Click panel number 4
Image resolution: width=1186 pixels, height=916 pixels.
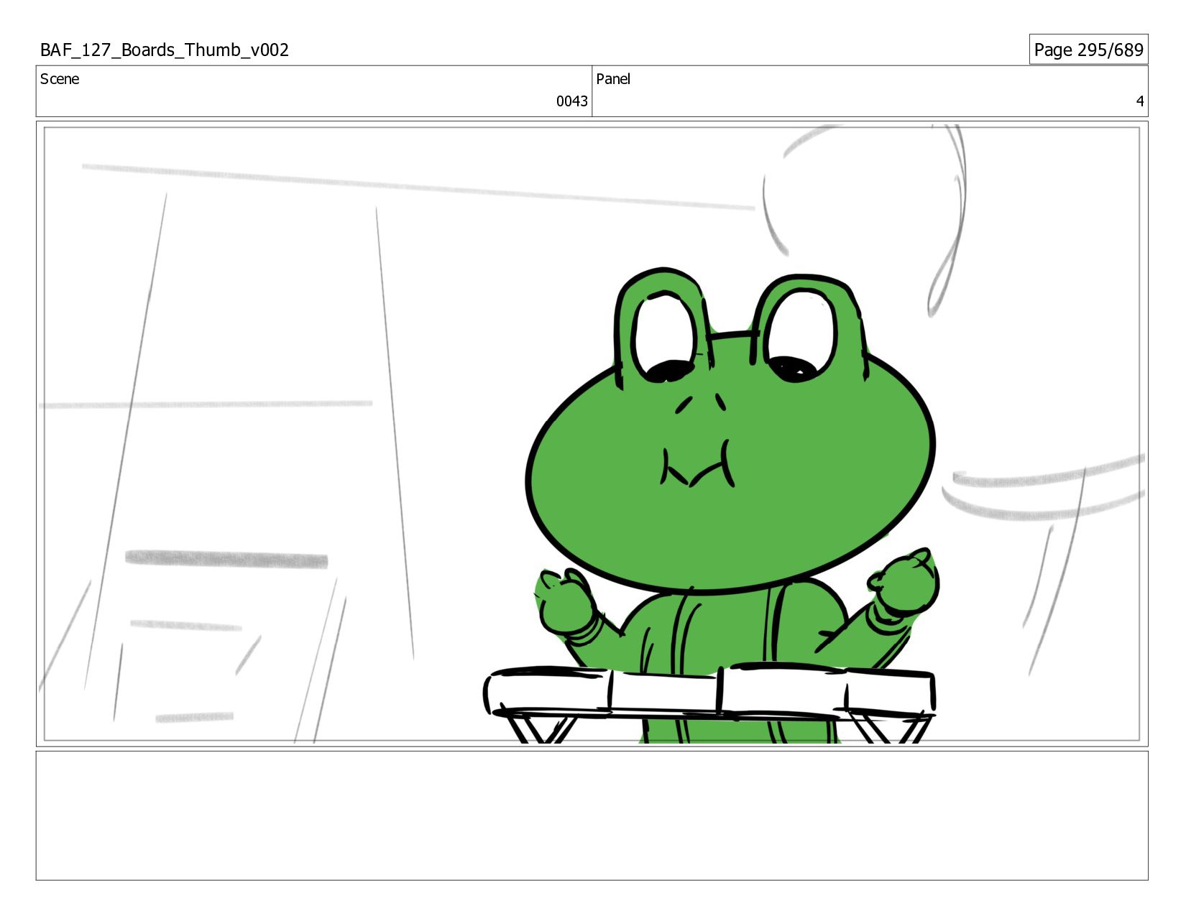coord(1139,101)
